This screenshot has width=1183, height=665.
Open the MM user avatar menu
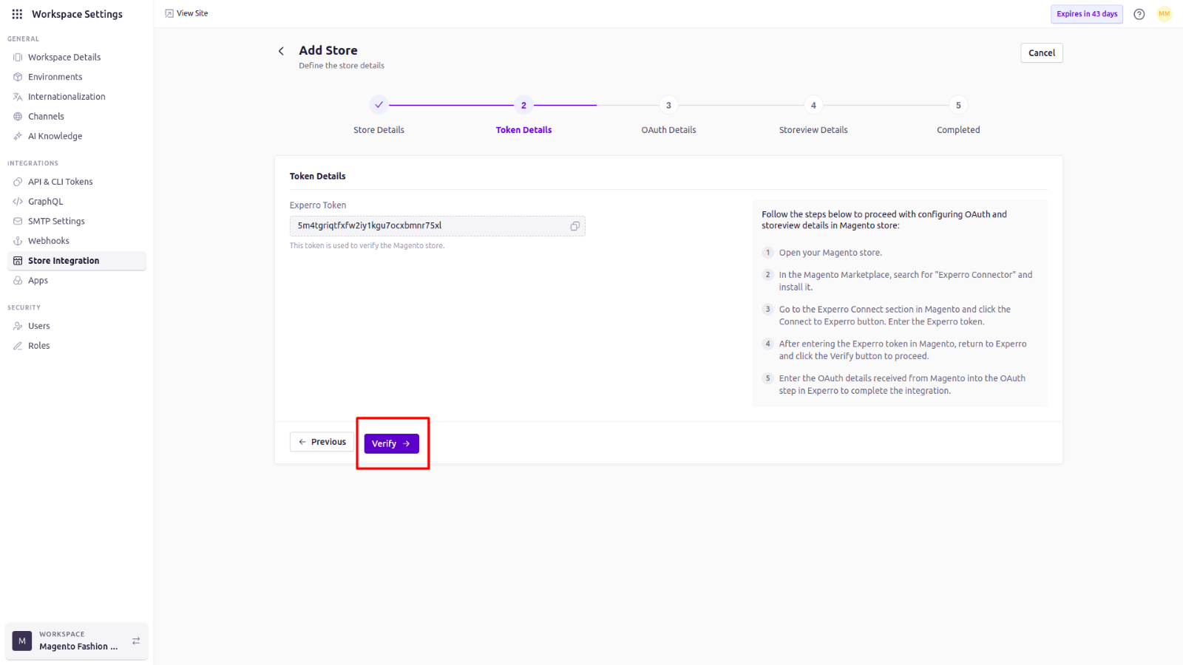click(1165, 14)
